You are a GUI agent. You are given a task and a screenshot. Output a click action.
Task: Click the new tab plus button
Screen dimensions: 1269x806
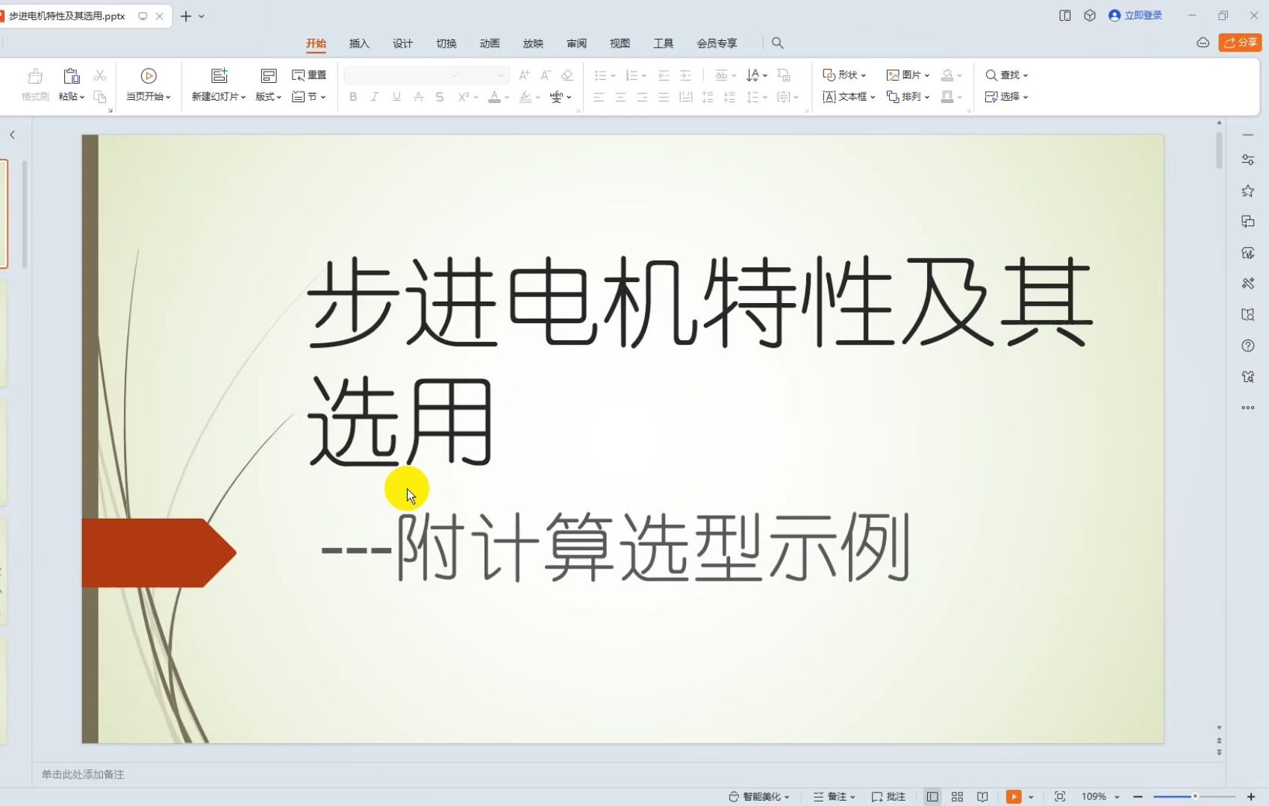pyautogui.click(x=186, y=16)
